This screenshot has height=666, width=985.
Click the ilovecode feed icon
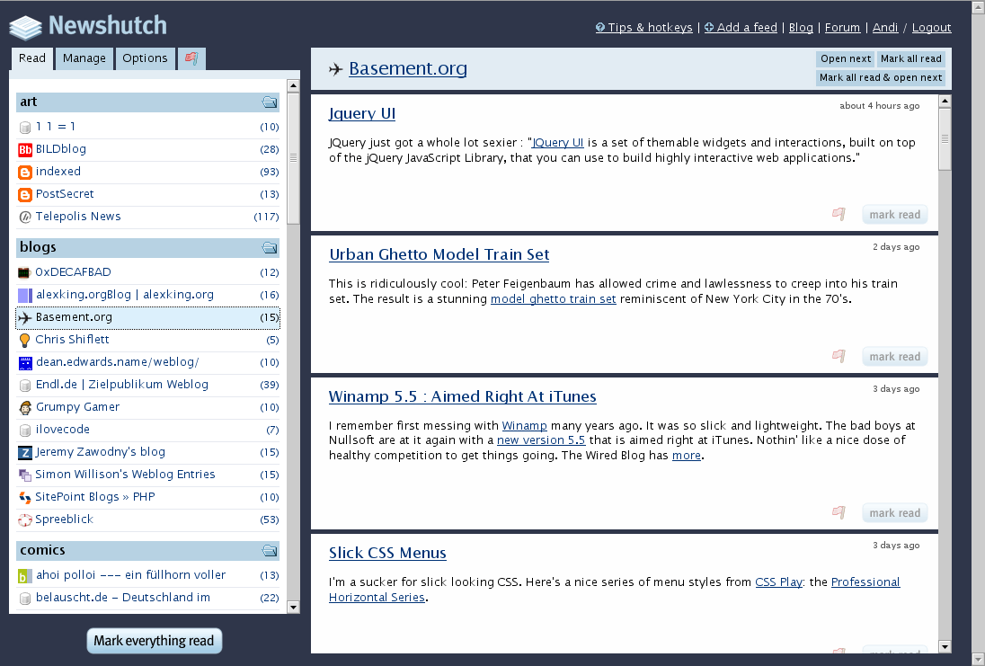pos(25,431)
